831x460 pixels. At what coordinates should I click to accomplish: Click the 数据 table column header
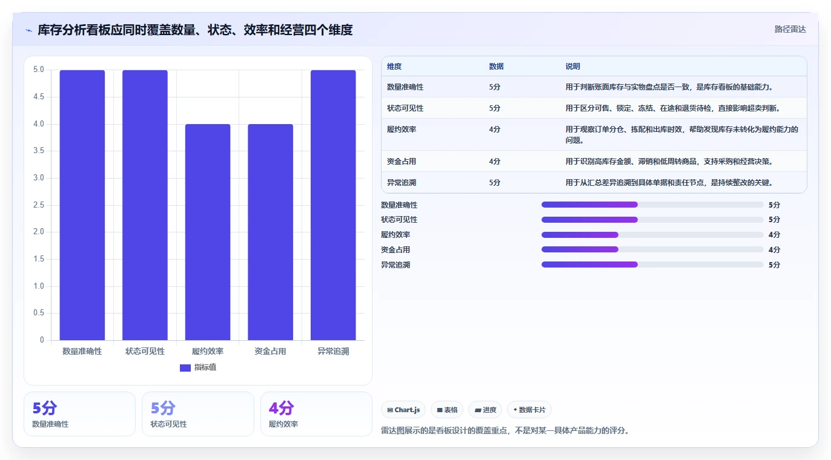[496, 67]
